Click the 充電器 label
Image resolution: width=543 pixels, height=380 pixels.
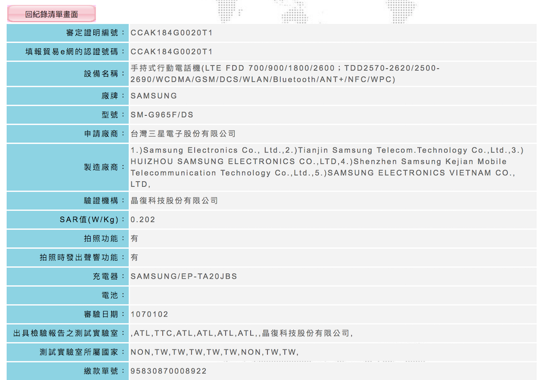click(x=109, y=276)
